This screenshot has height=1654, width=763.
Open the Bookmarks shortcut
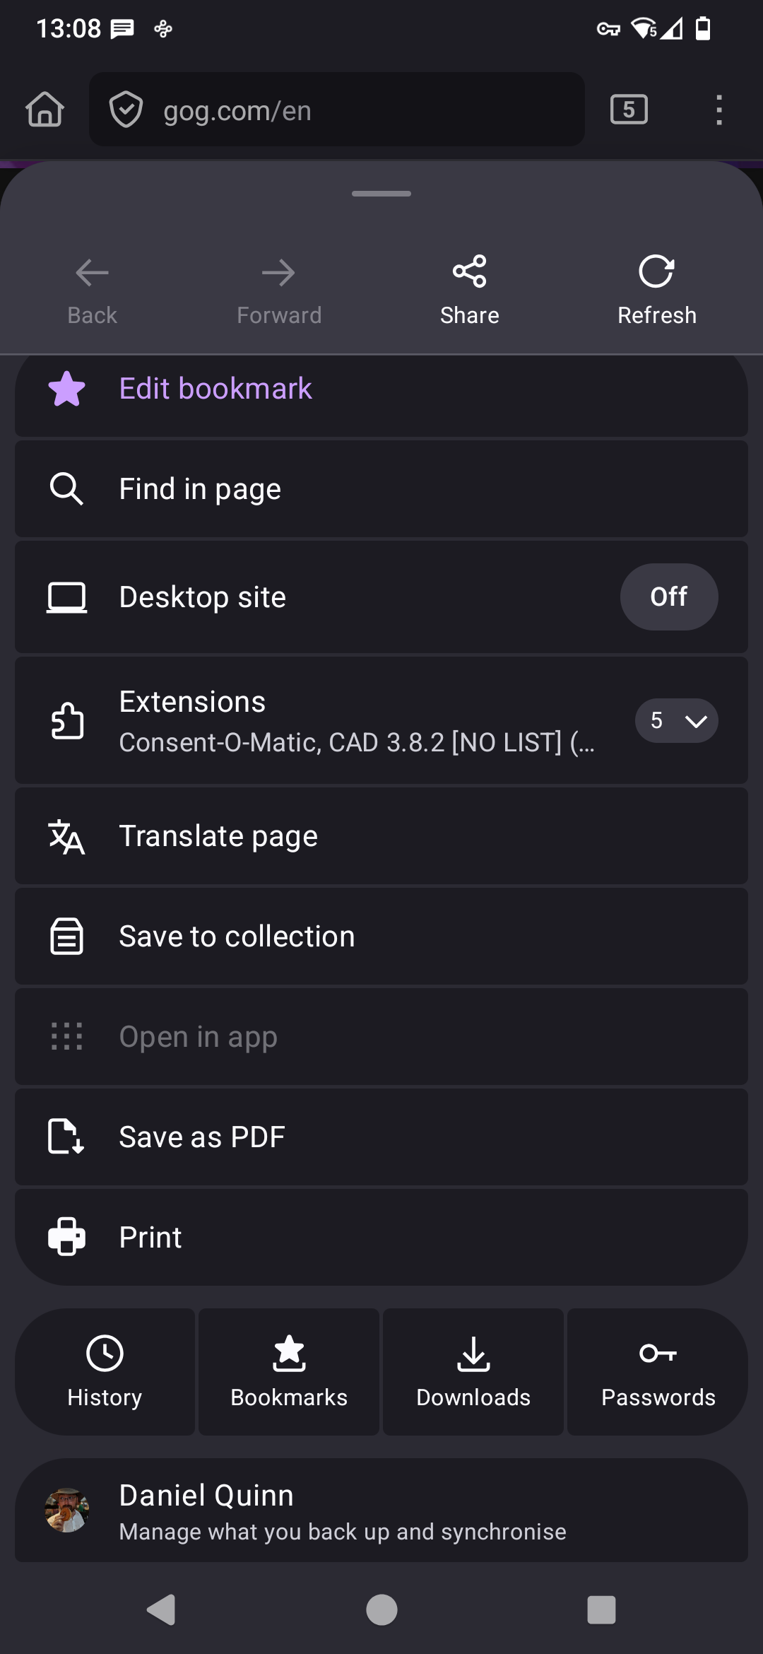pyautogui.click(x=289, y=1371)
